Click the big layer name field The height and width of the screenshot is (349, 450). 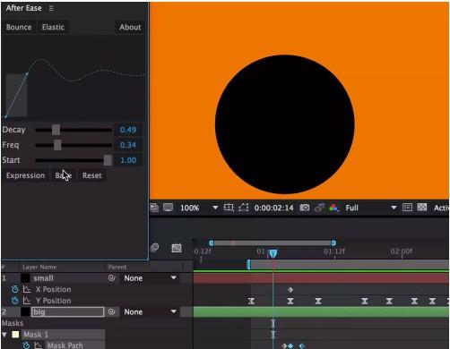(x=68, y=312)
